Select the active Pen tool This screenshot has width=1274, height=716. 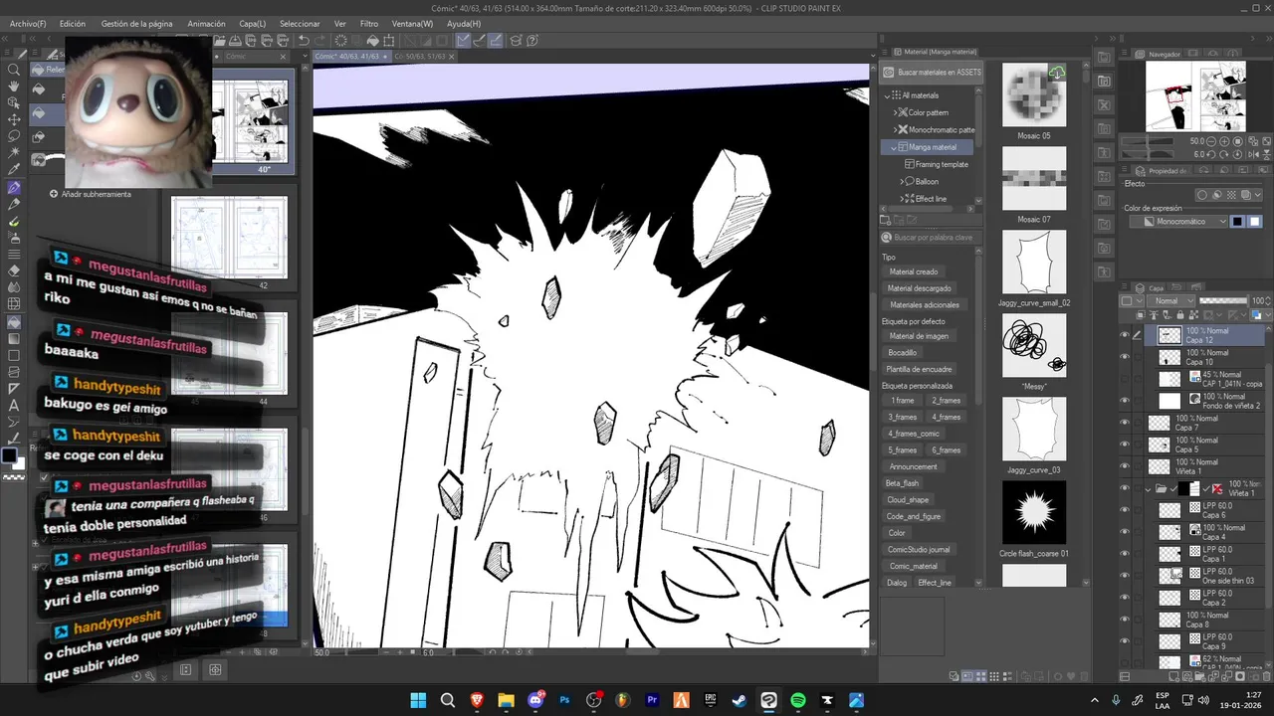point(14,188)
